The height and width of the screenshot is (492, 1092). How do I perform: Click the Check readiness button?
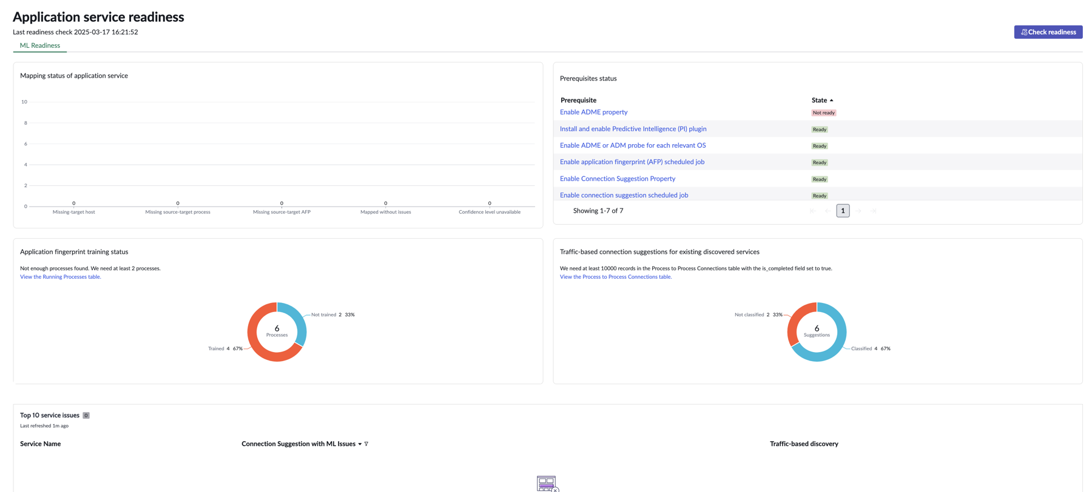(1048, 32)
